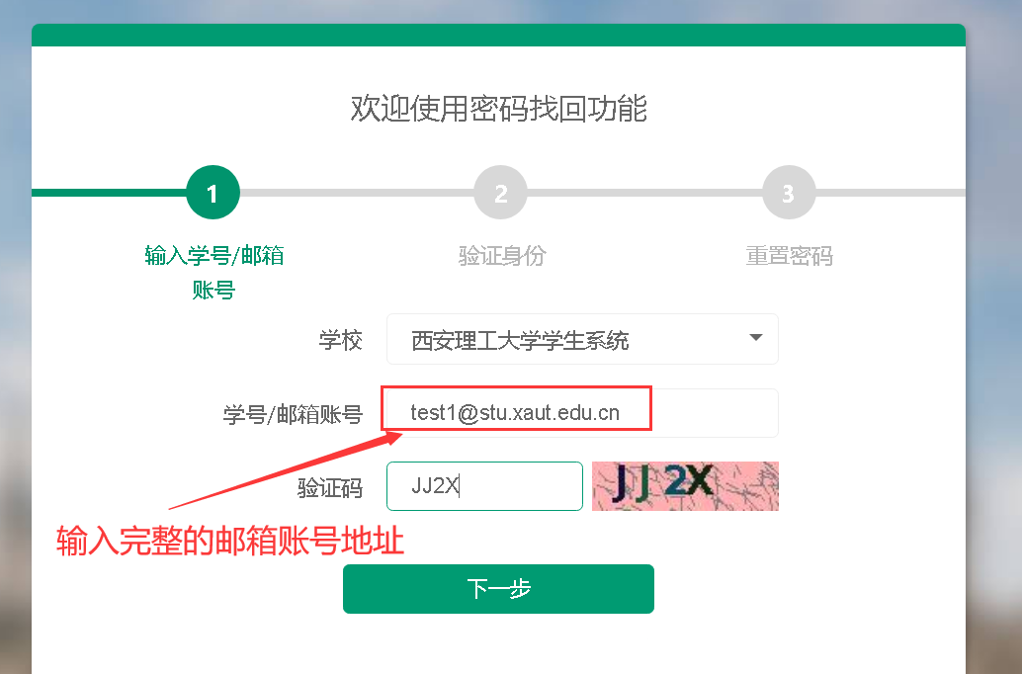Click the 重置密码 step label
The width and height of the screenshot is (1022, 674).
click(790, 256)
